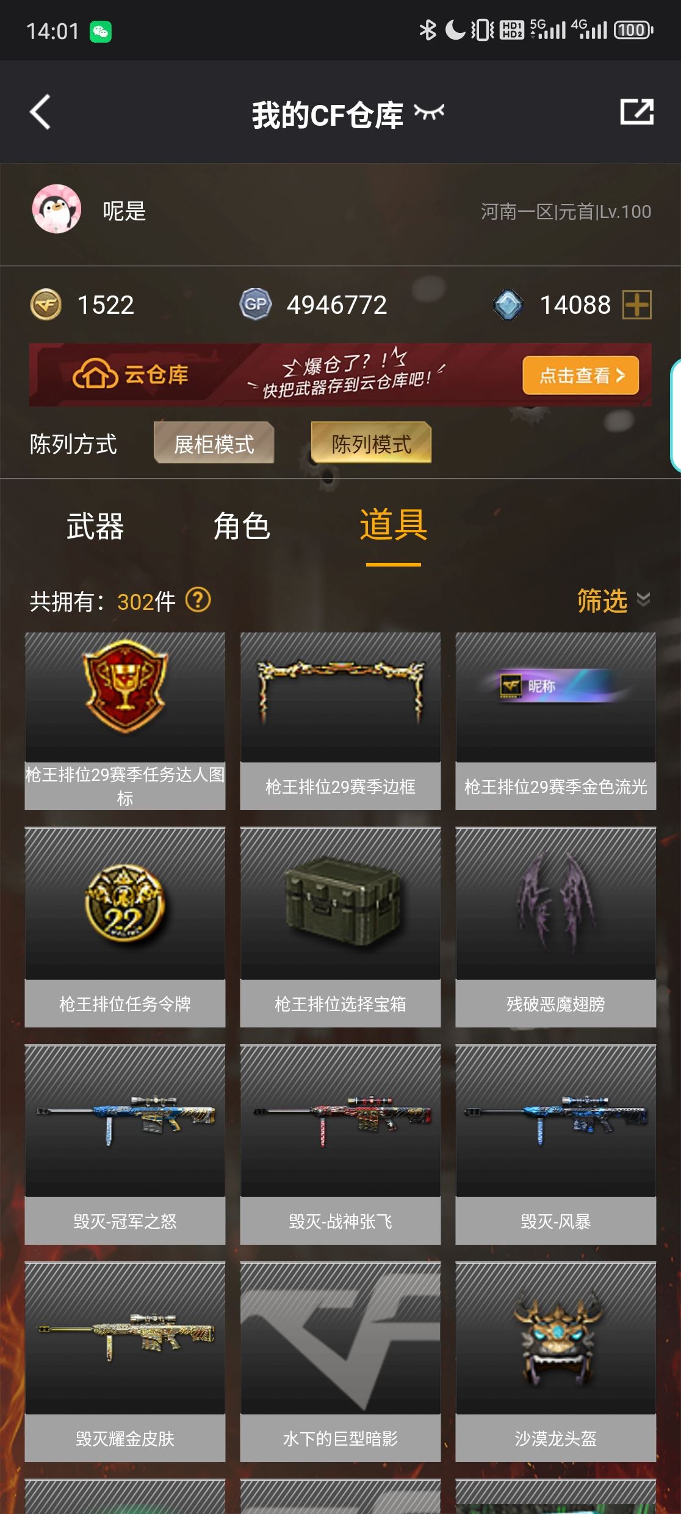Open help question mark beside 302件
The height and width of the screenshot is (1514, 681).
pyautogui.click(x=198, y=600)
